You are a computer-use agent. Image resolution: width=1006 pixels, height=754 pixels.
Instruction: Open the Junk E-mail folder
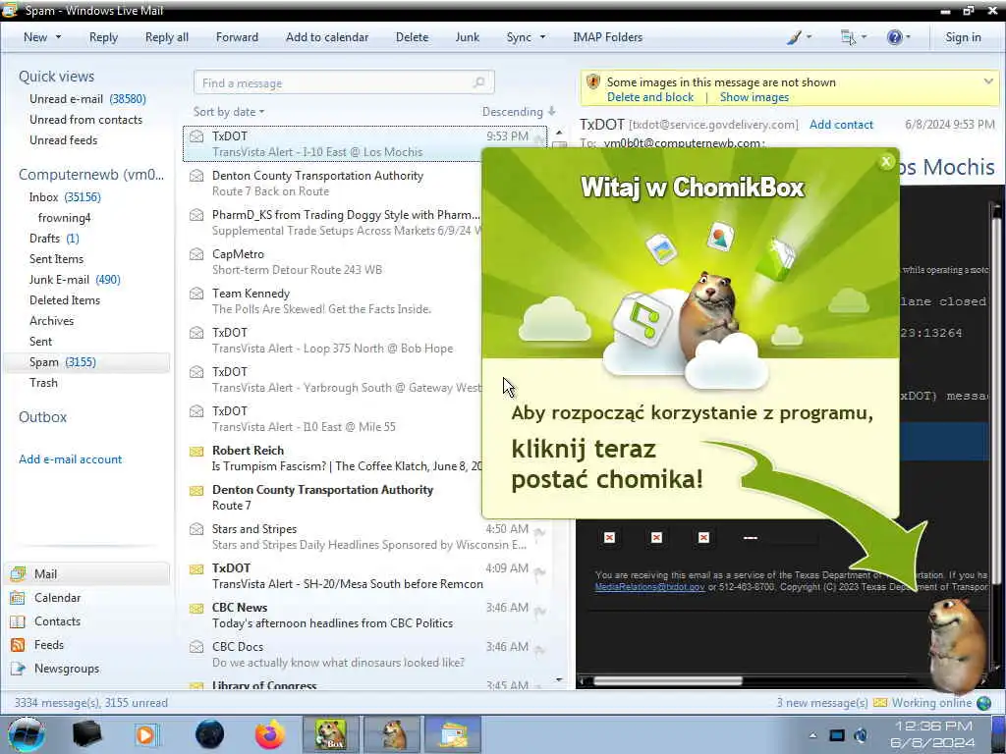point(75,280)
